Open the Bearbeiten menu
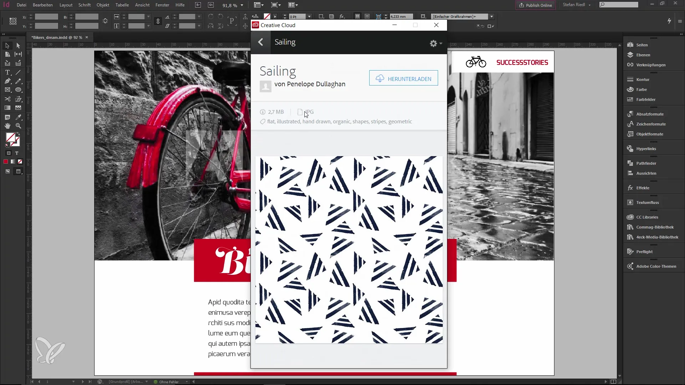This screenshot has width=685, height=385. click(x=43, y=5)
